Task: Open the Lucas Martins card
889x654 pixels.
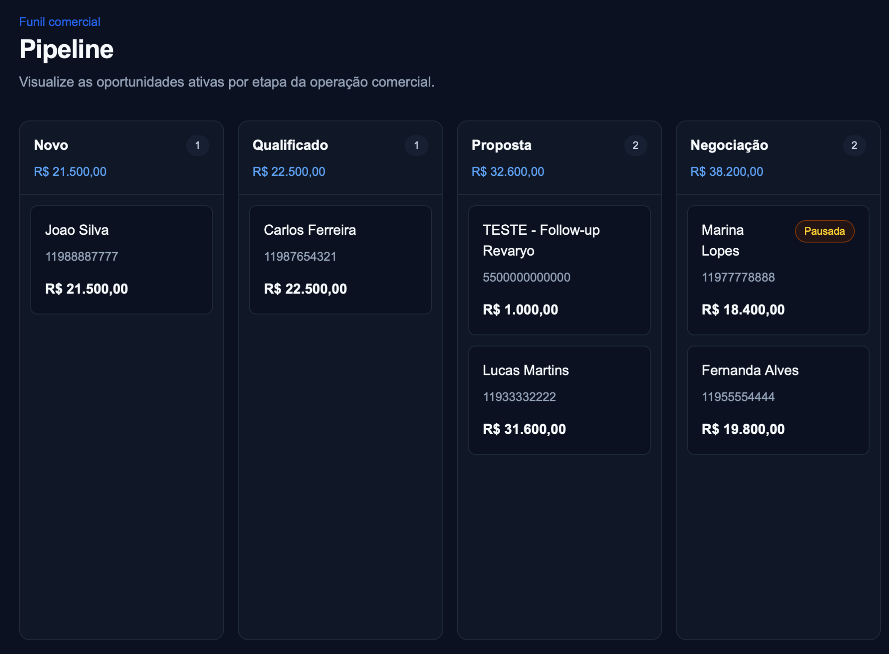Action: pos(560,400)
